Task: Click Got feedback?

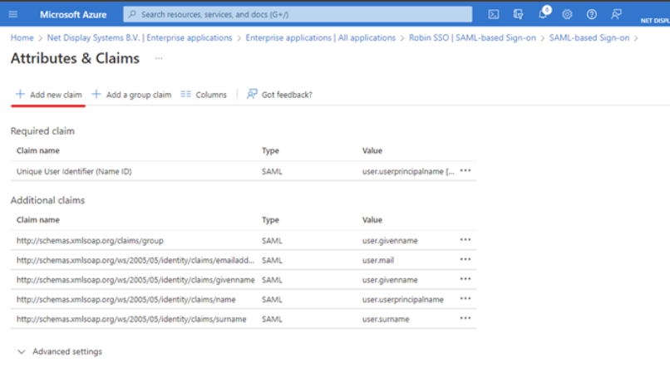Action: point(279,95)
